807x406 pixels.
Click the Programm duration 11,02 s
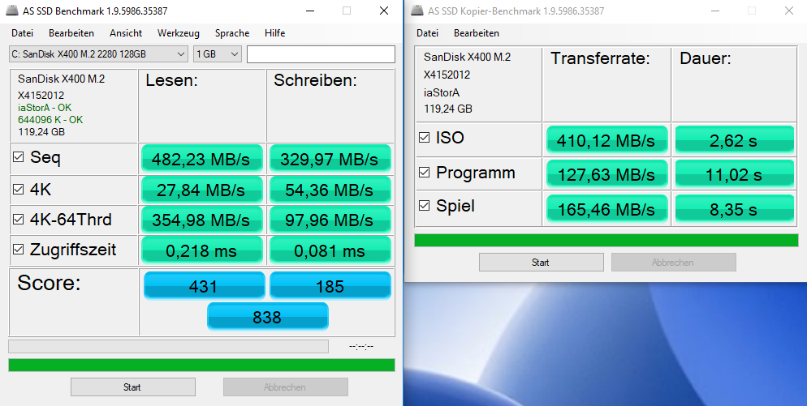click(735, 173)
